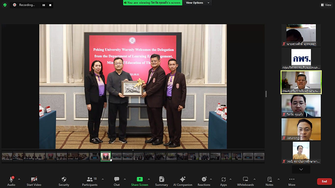Open the Security shield menu
335x188 pixels.
(64, 181)
